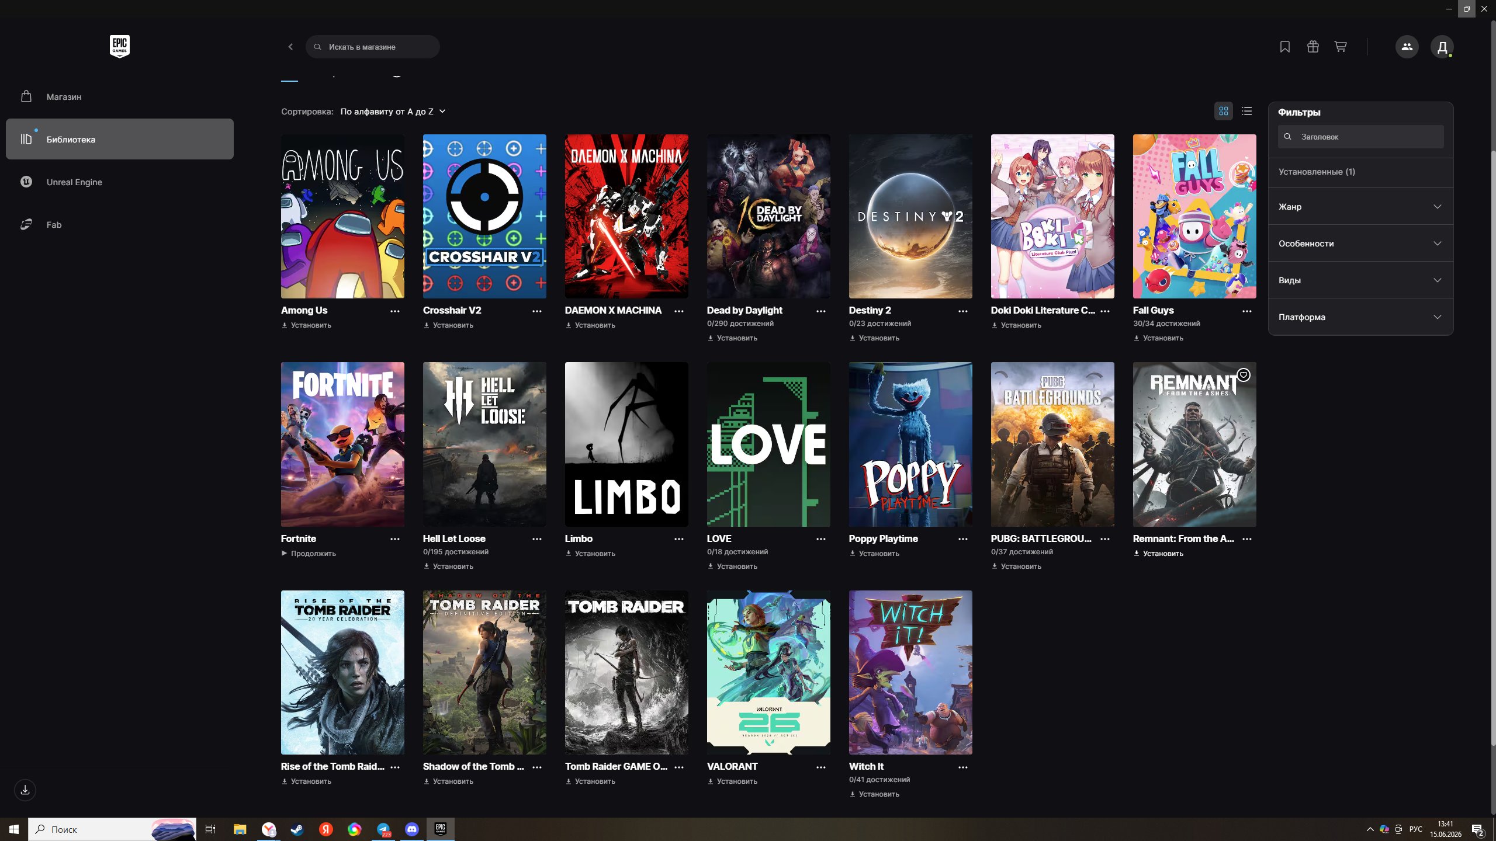This screenshot has height=841, width=1496.
Task: Go back with the arrow icon
Action: coord(290,47)
